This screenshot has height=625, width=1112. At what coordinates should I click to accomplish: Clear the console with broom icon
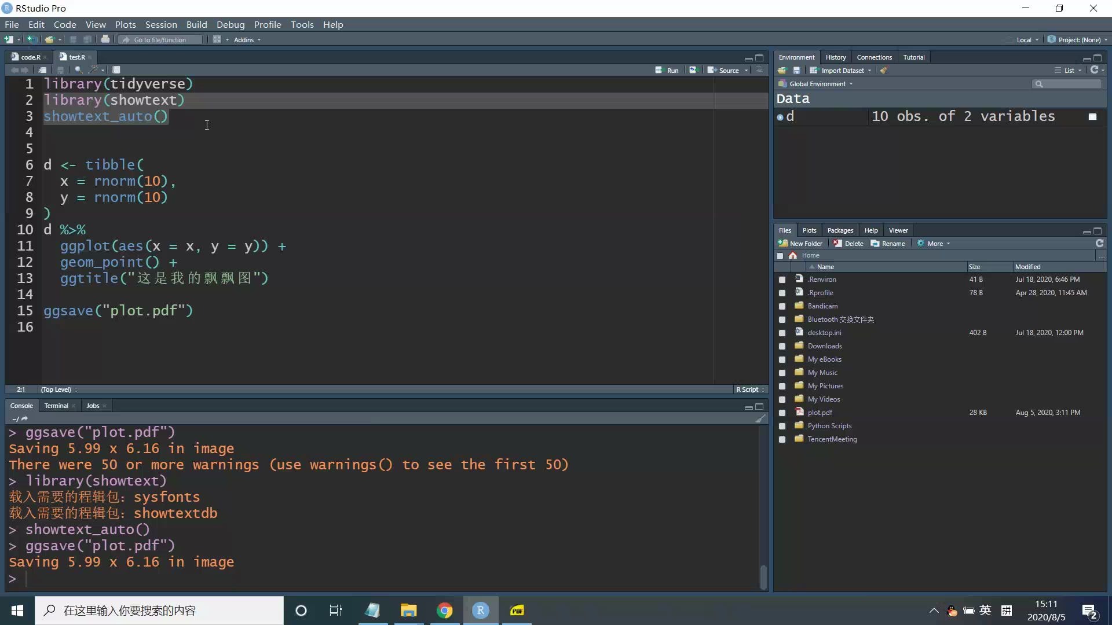click(x=760, y=418)
